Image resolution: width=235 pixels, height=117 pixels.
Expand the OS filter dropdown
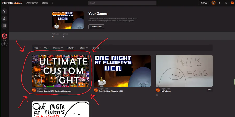pos(47,48)
